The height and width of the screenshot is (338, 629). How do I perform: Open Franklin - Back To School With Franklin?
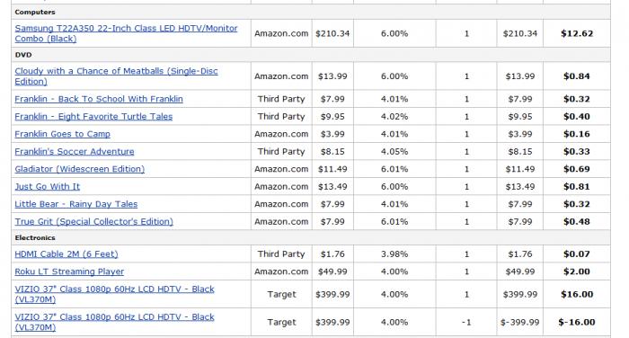pos(99,99)
